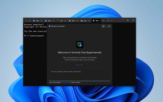Maximize the Windows Terminal window

click(128, 20)
